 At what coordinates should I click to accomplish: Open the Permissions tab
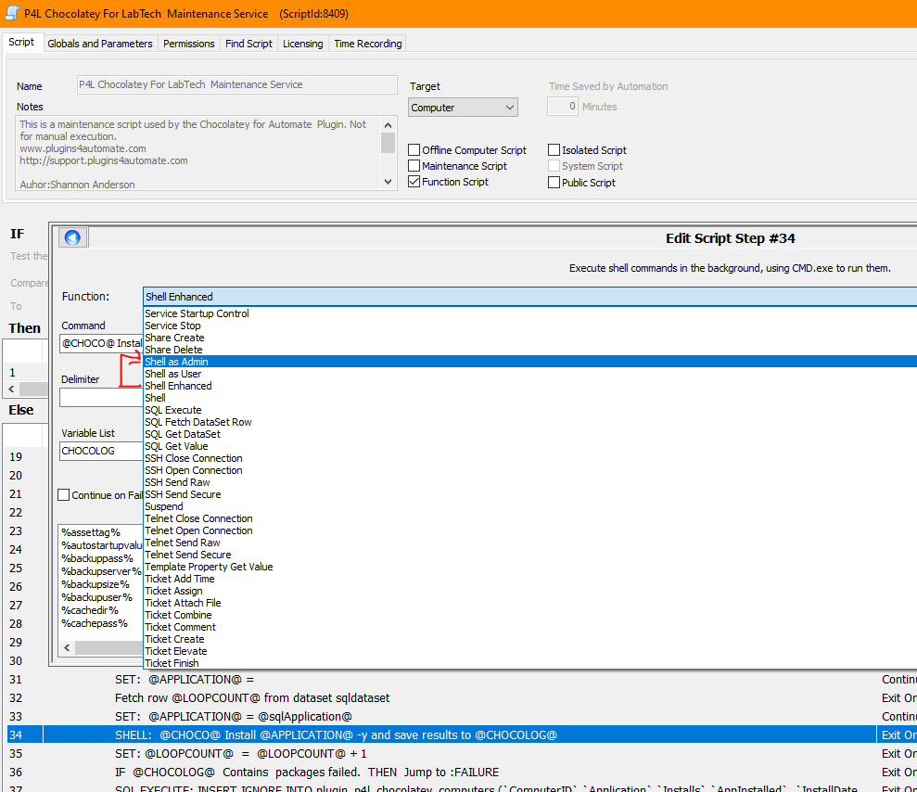pyautogui.click(x=189, y=44)
